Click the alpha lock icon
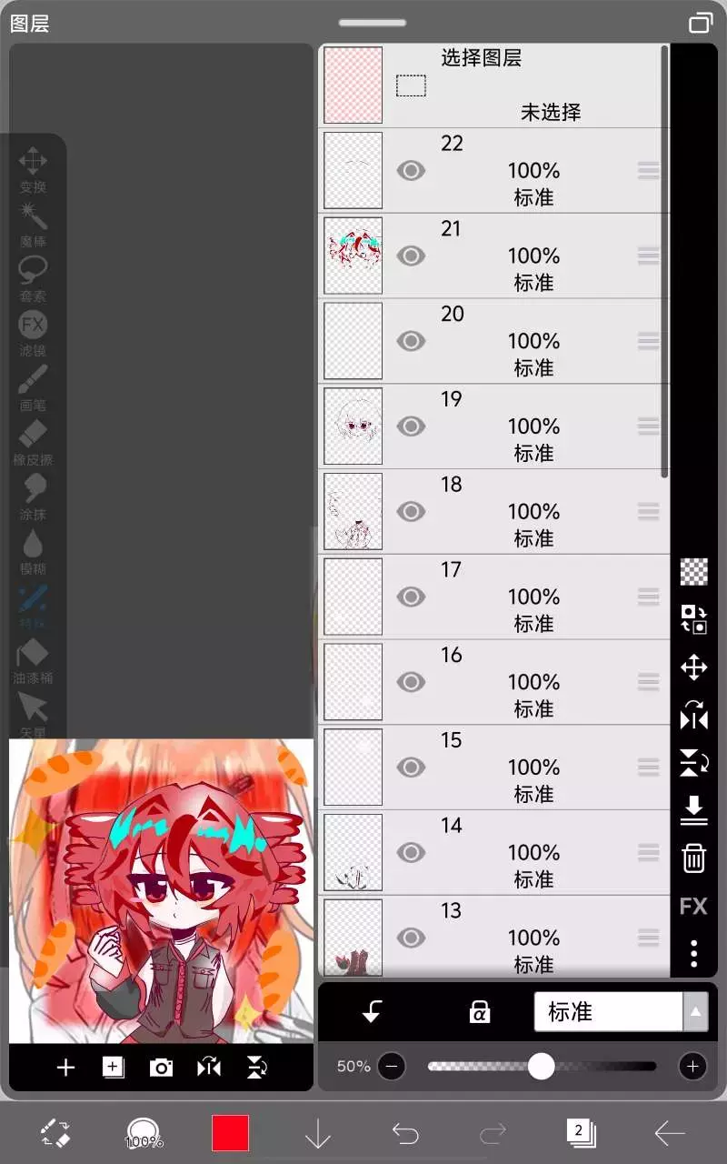The image size is (727, 1164). 480,1011
